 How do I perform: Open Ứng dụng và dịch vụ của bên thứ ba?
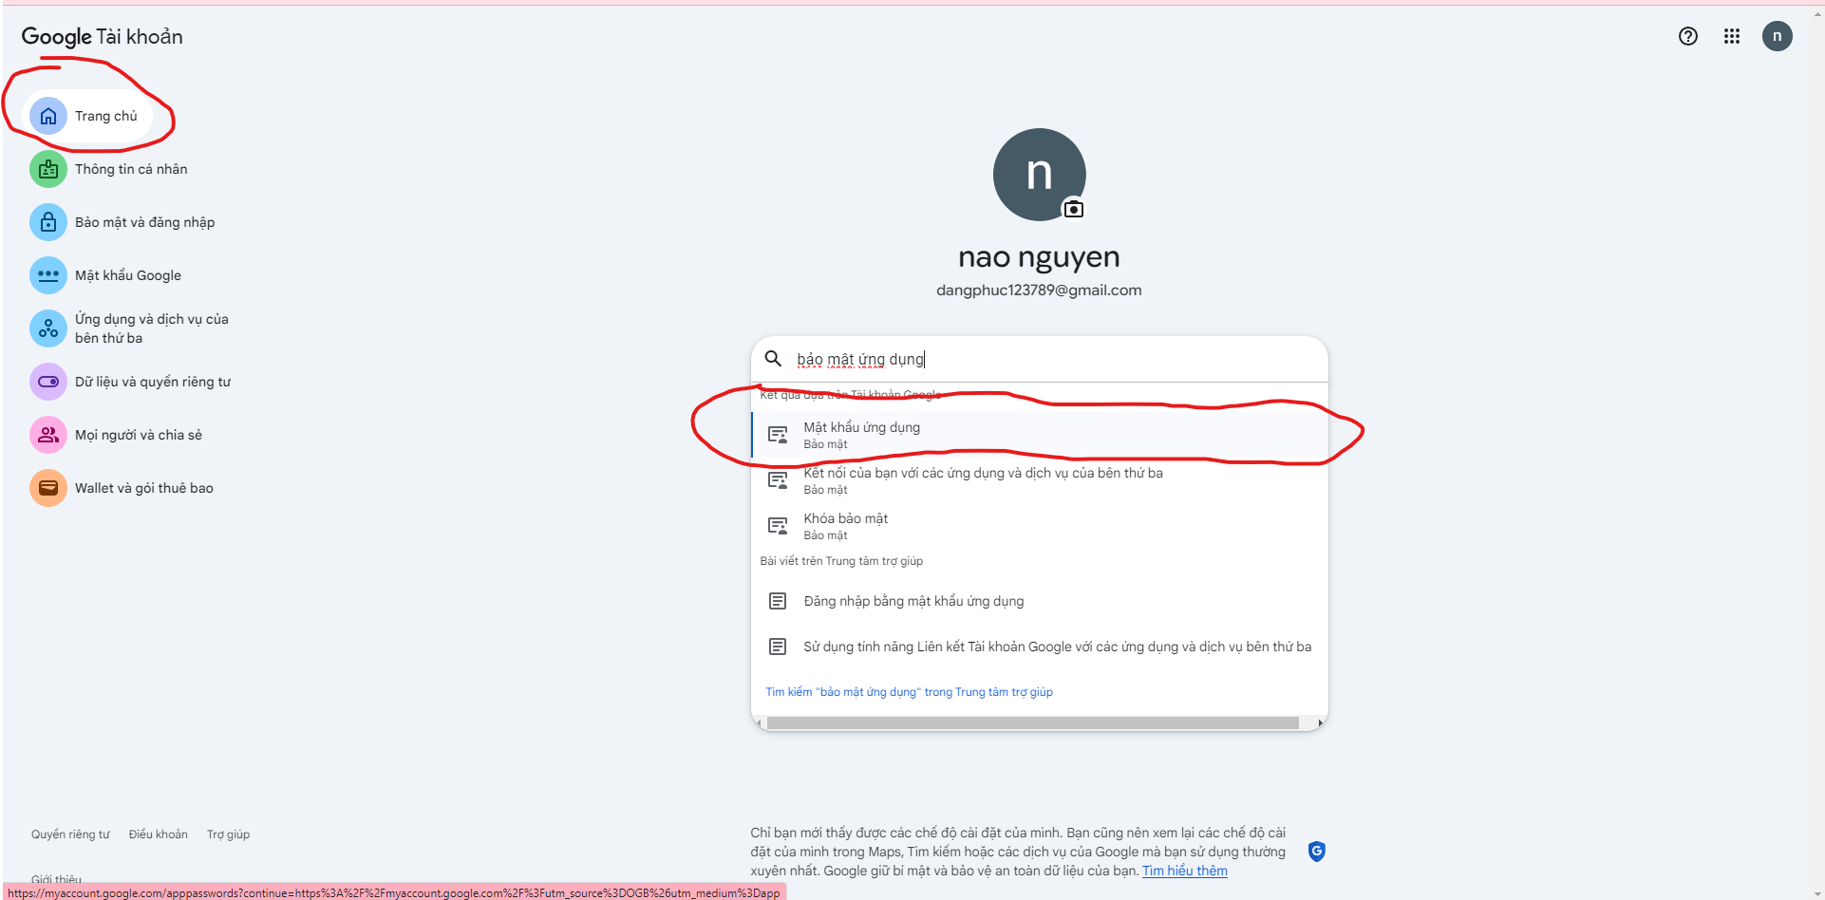click(152, 328)
